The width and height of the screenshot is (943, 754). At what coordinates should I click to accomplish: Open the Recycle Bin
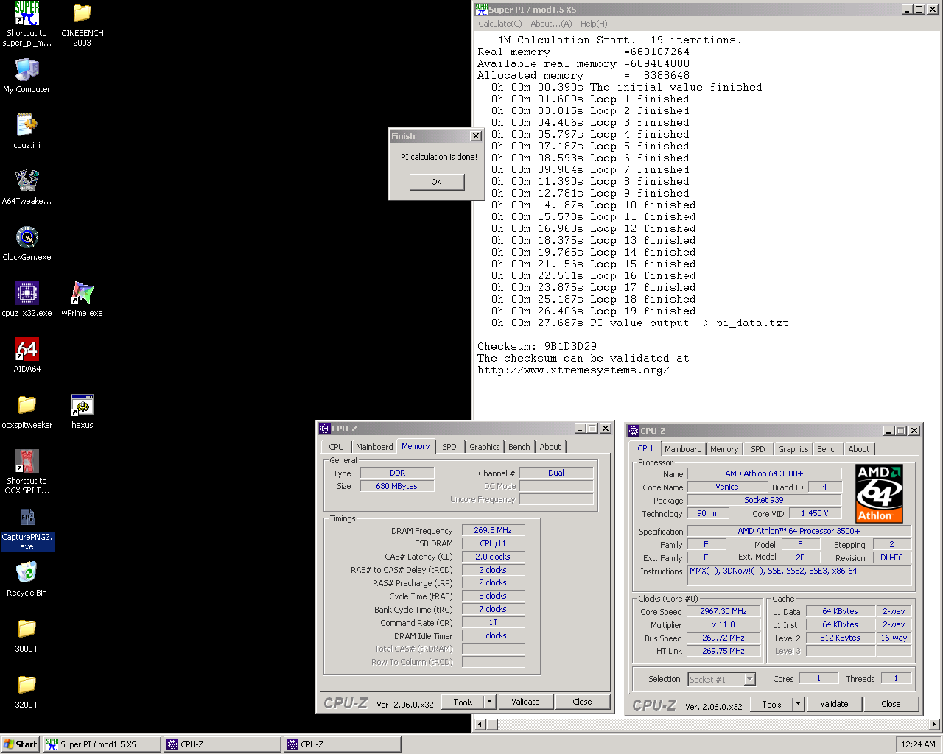point(27,574)
